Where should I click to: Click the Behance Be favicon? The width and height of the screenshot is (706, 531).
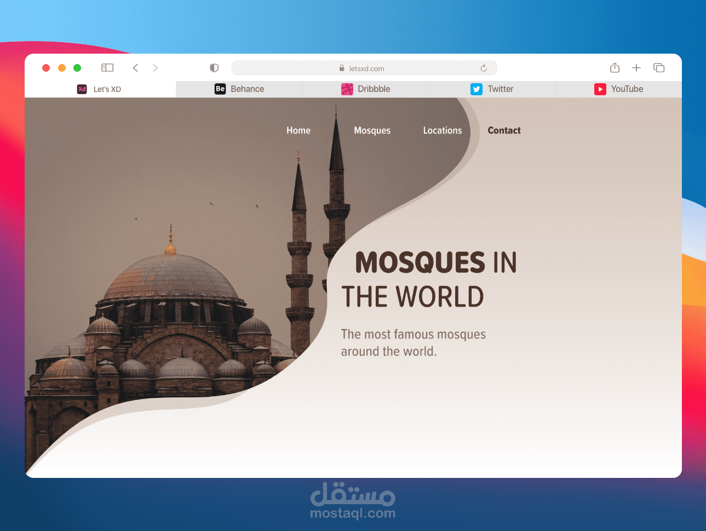pos(220,89)
